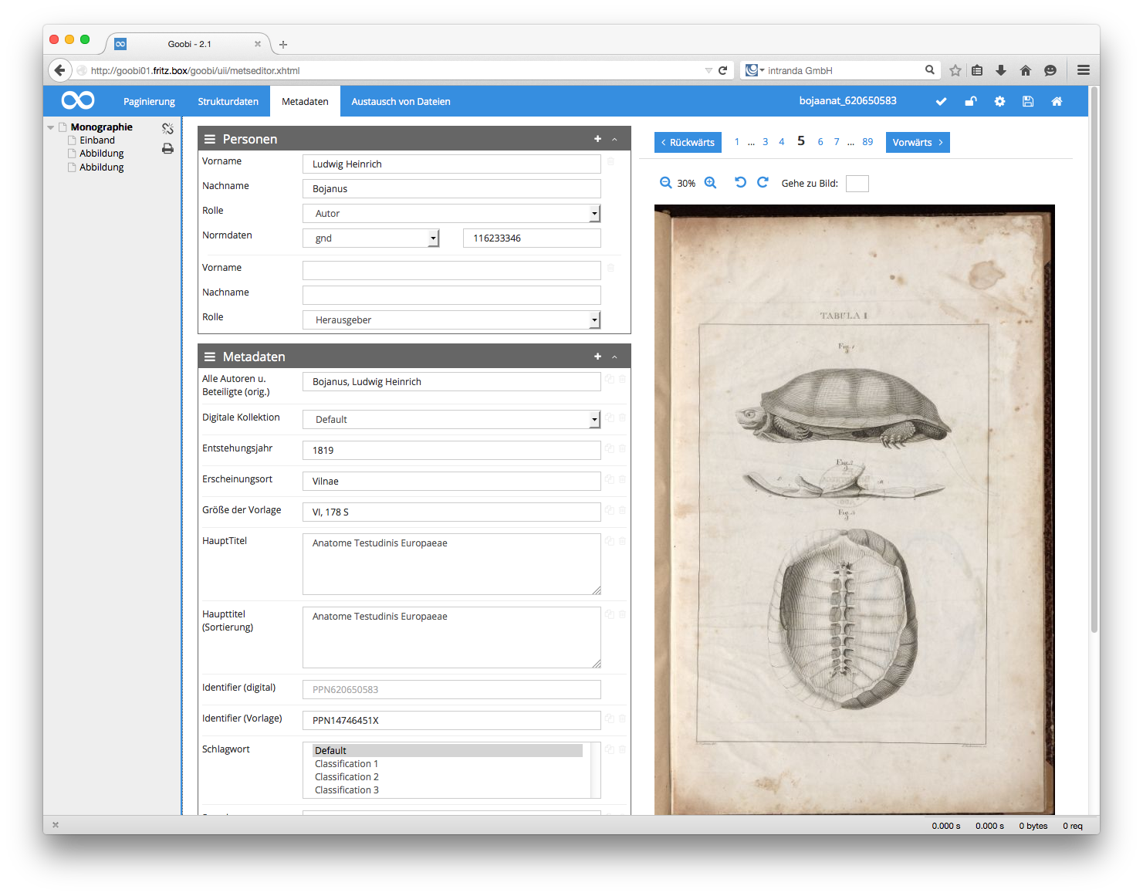The height and width of the screenshot is (896, 1143).
Task: Reload the page in browser
Action: 723,70
